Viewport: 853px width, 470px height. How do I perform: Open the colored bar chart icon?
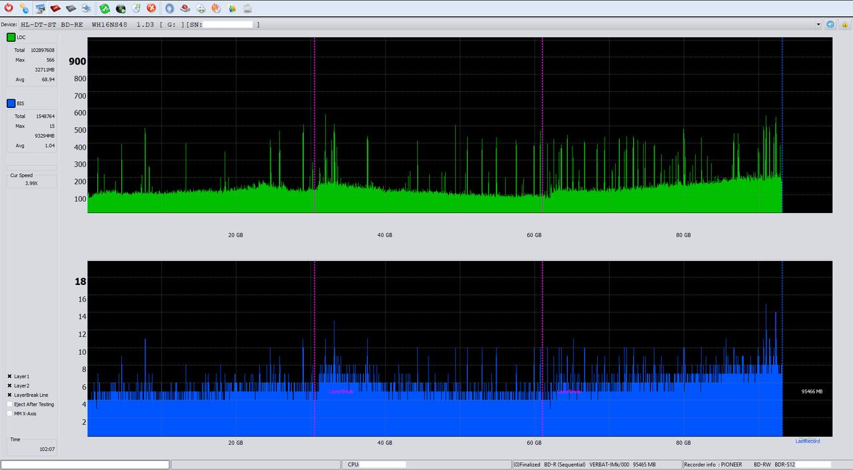coord(232,8)
